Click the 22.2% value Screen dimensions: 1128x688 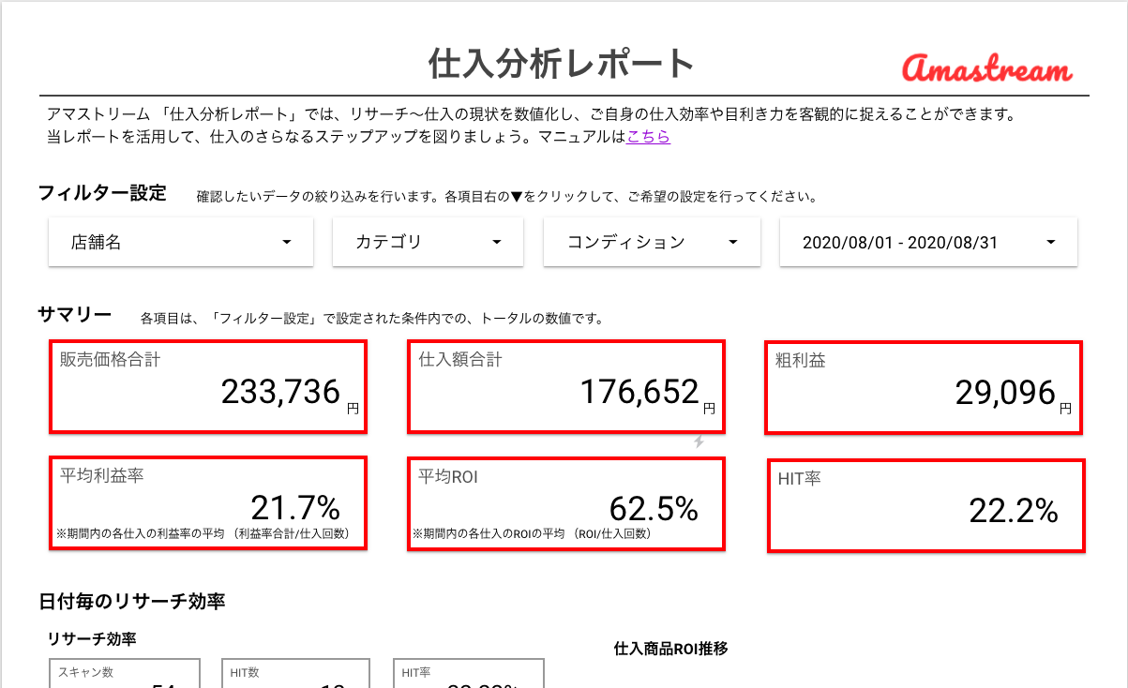pos(1014,511)
